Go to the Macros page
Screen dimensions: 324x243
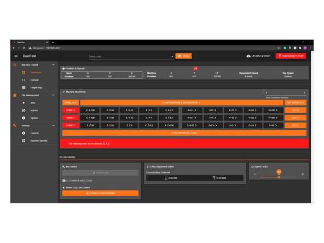[x=34, y=111]
